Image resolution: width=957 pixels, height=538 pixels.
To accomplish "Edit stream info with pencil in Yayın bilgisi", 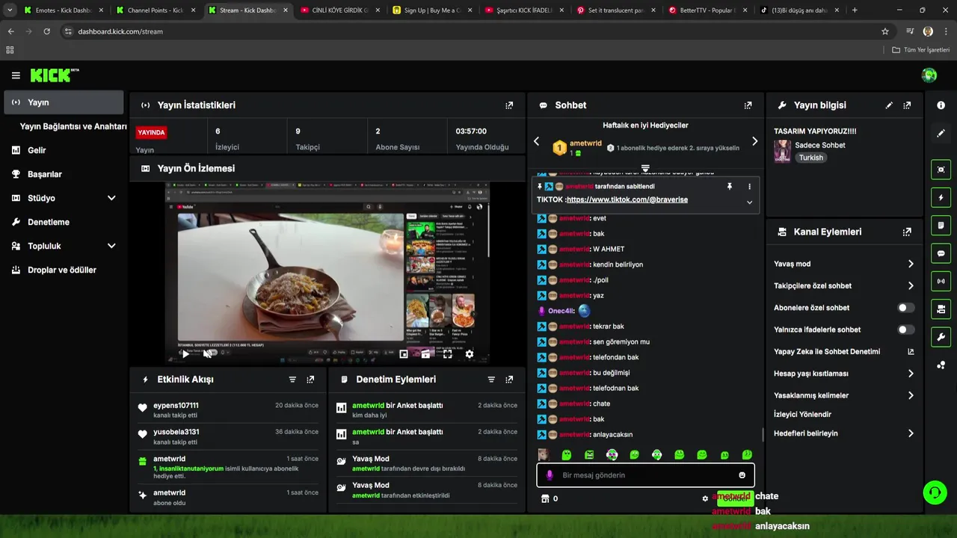I will click(x=889, y=105).
